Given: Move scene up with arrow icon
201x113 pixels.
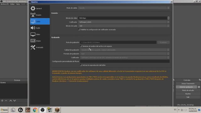Looking at the screenshot, I should (x=11, y=101).
